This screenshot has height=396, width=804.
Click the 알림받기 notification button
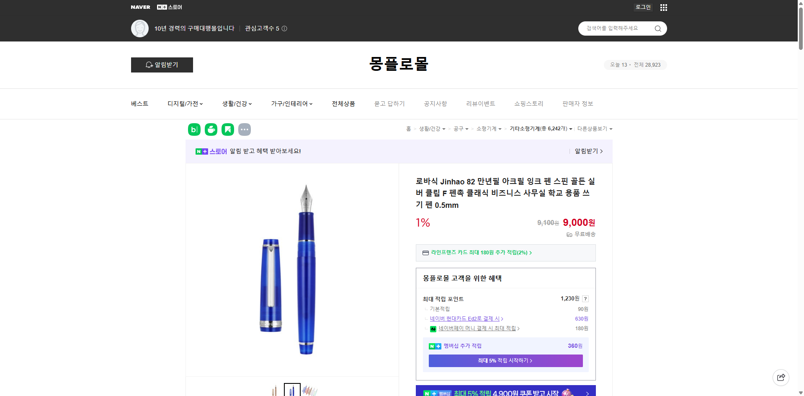pyautogui.click(x=162, y=65)
